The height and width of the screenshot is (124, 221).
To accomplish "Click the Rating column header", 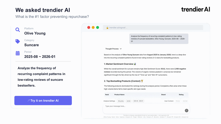I will pyautogui.click(x=181, y=95).
